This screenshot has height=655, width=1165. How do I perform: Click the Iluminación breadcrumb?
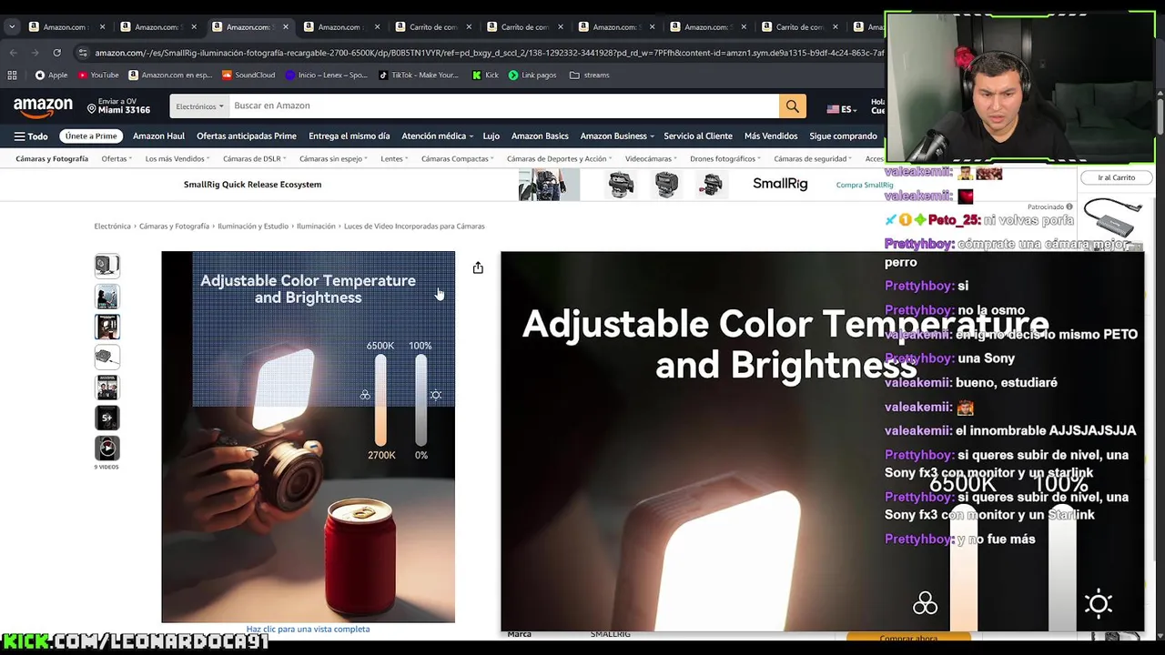316,226
